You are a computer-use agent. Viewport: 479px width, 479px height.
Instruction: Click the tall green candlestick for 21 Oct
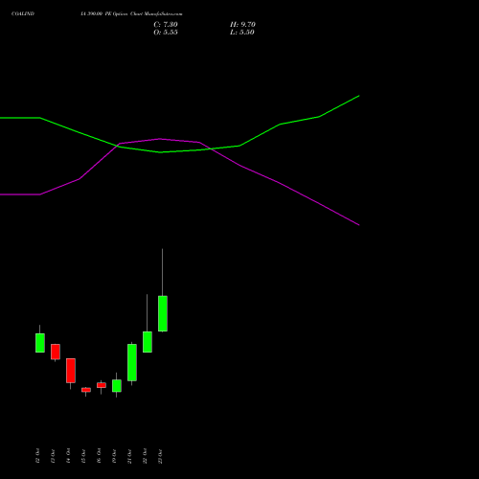click(x=132, y=362)
